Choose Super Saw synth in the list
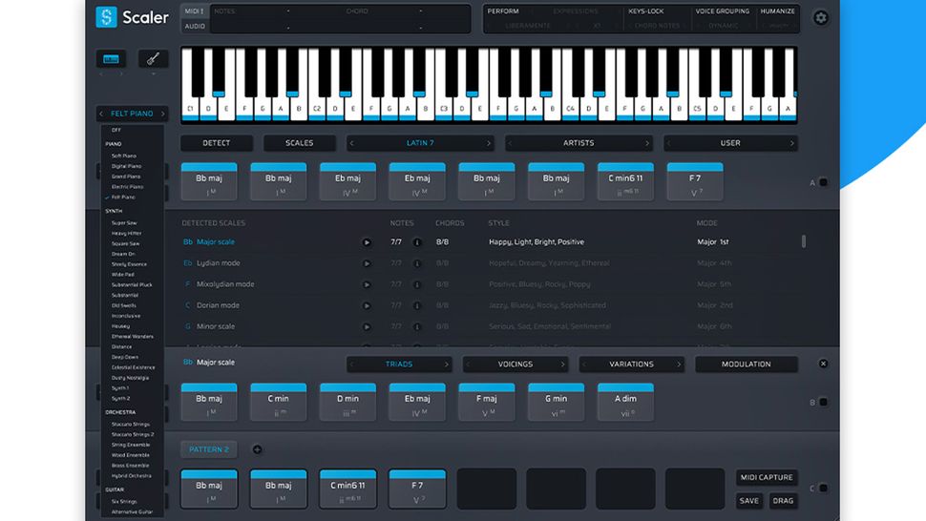This screenshot has width=926, height=521. click(124, 223)
